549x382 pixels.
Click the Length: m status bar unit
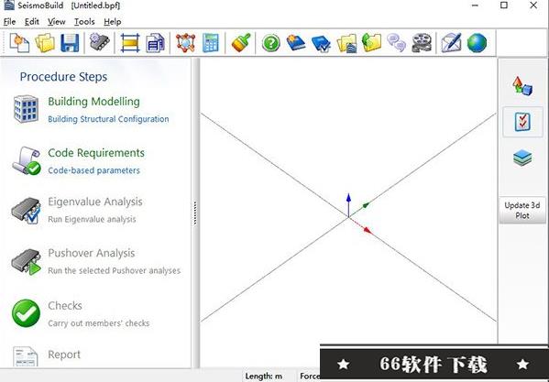(264, 377)
